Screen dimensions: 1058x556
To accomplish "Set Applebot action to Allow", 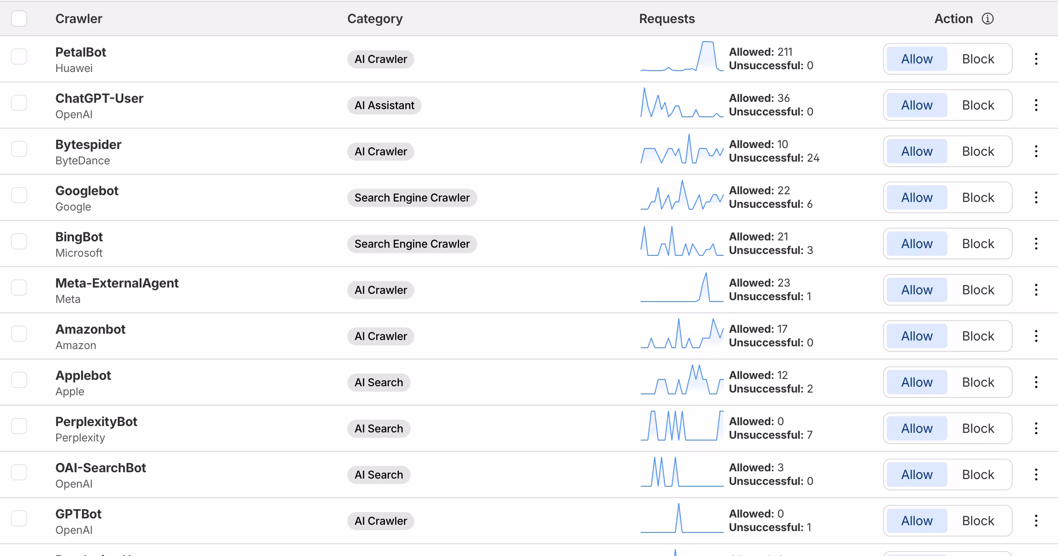I will coord(917,382).
